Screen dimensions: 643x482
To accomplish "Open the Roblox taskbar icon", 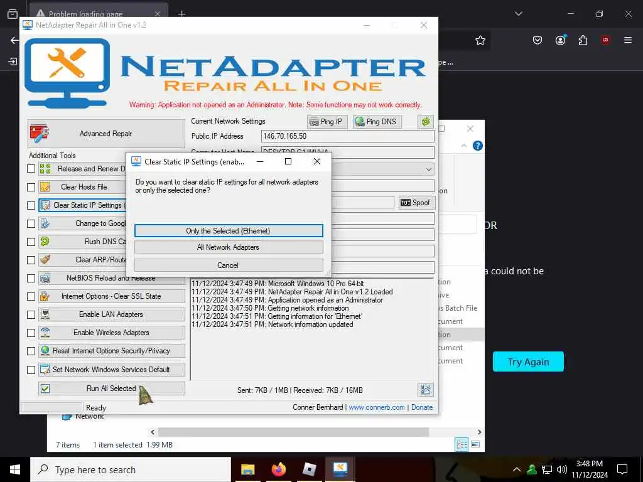I will (x=309, y=469).
